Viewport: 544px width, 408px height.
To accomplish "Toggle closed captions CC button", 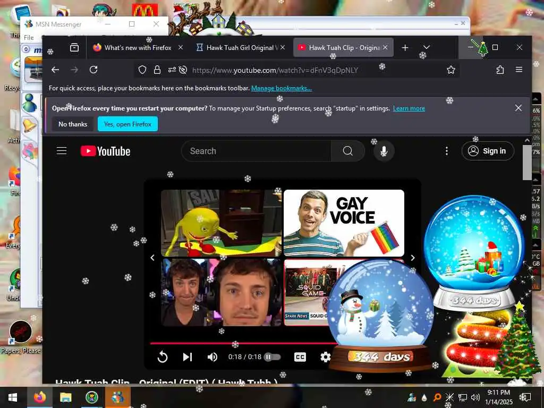I will 300,357.
